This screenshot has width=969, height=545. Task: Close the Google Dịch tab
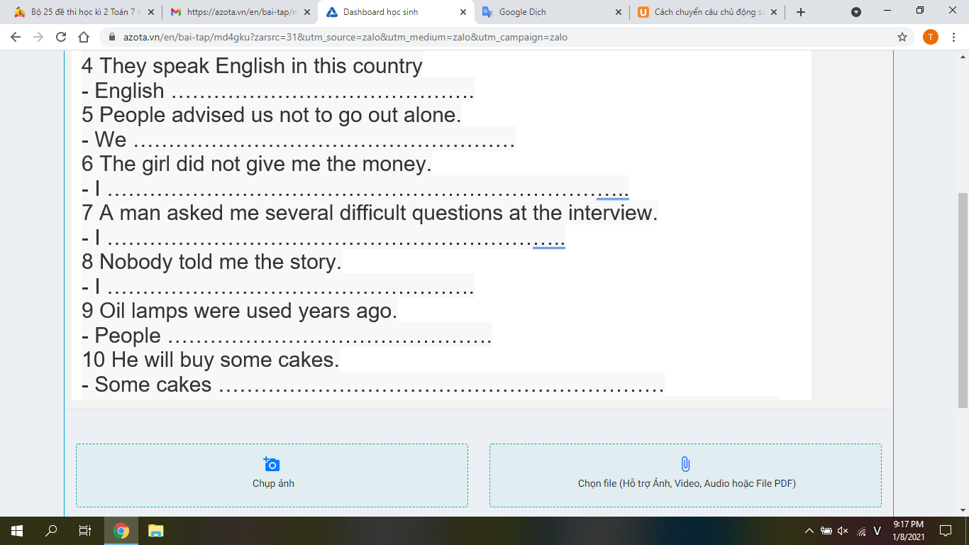[618, 12]
